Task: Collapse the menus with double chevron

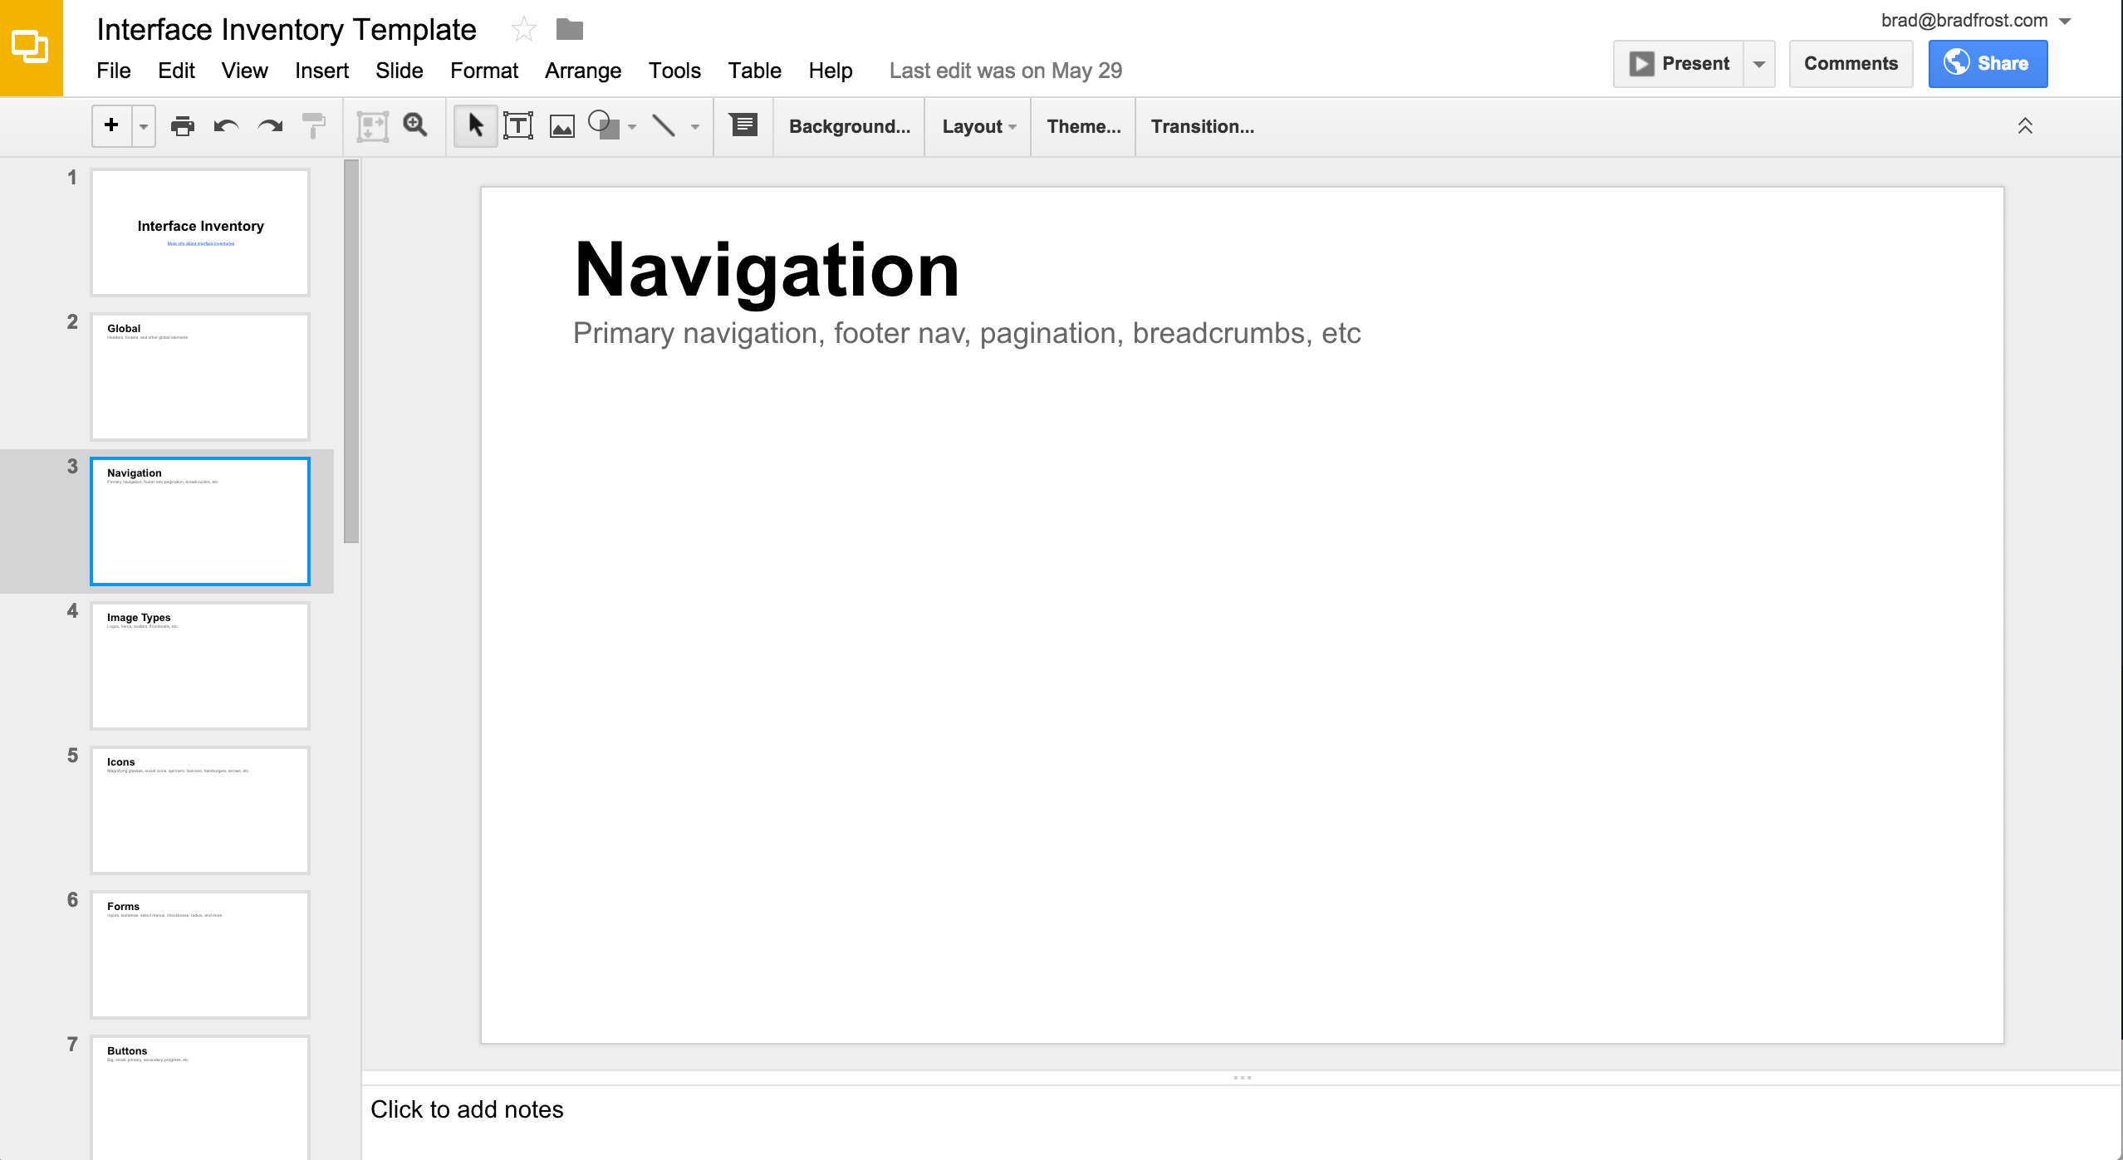Action: tap(2025, 126)
